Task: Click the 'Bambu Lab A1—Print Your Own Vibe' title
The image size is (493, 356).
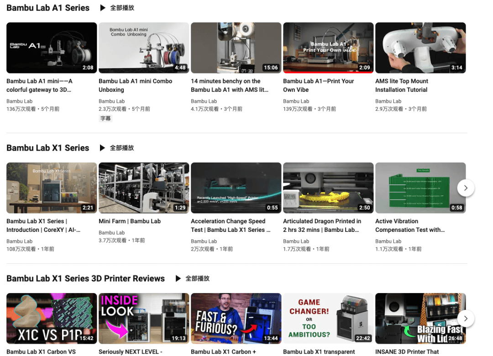Action: [319, 85]
